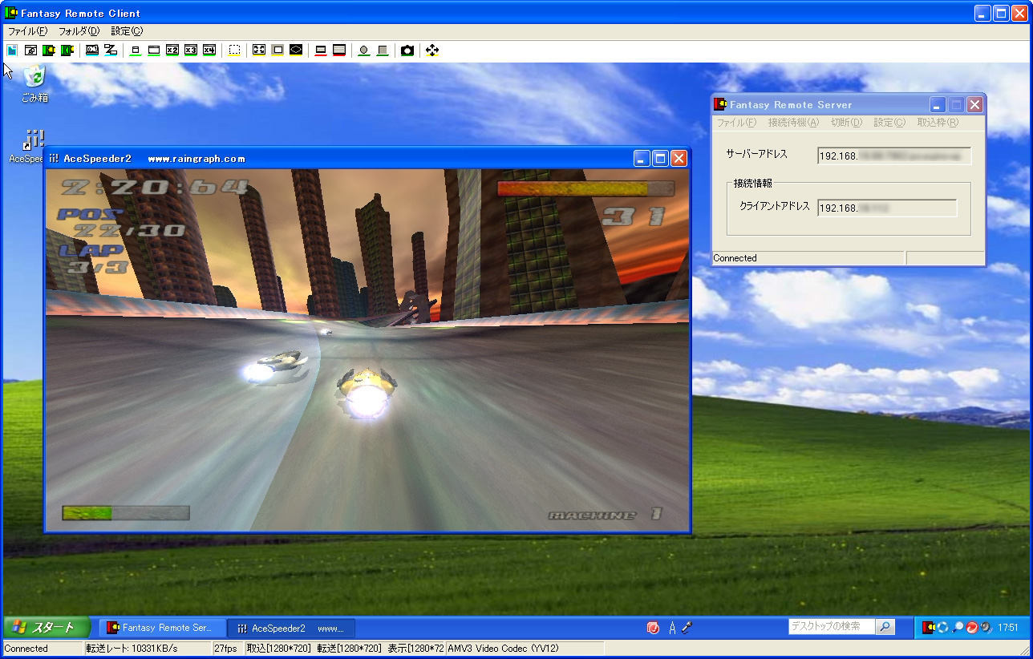Click the AMV3 Video Codec (YV12) status text
This screenshot has width=1033, height=659.
pos(525,649)
